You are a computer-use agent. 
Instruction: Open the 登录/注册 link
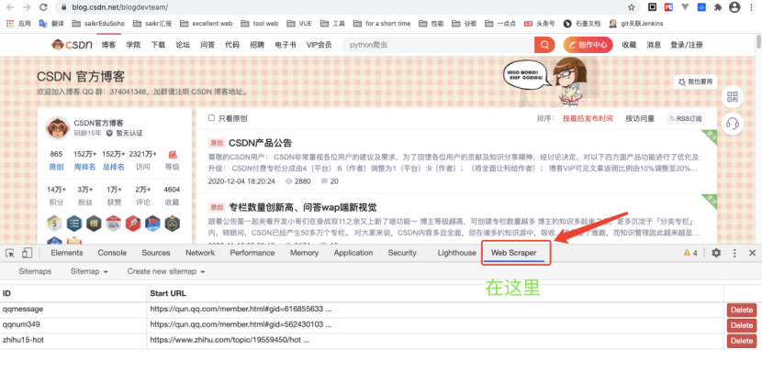click(x=686, y=45)
